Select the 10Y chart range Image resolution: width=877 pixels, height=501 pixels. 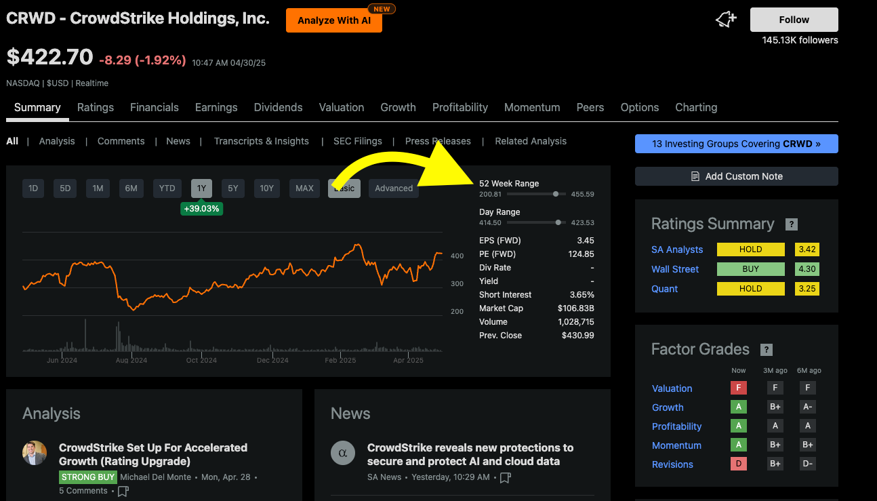pyautogui.click(x=266, y=188)
